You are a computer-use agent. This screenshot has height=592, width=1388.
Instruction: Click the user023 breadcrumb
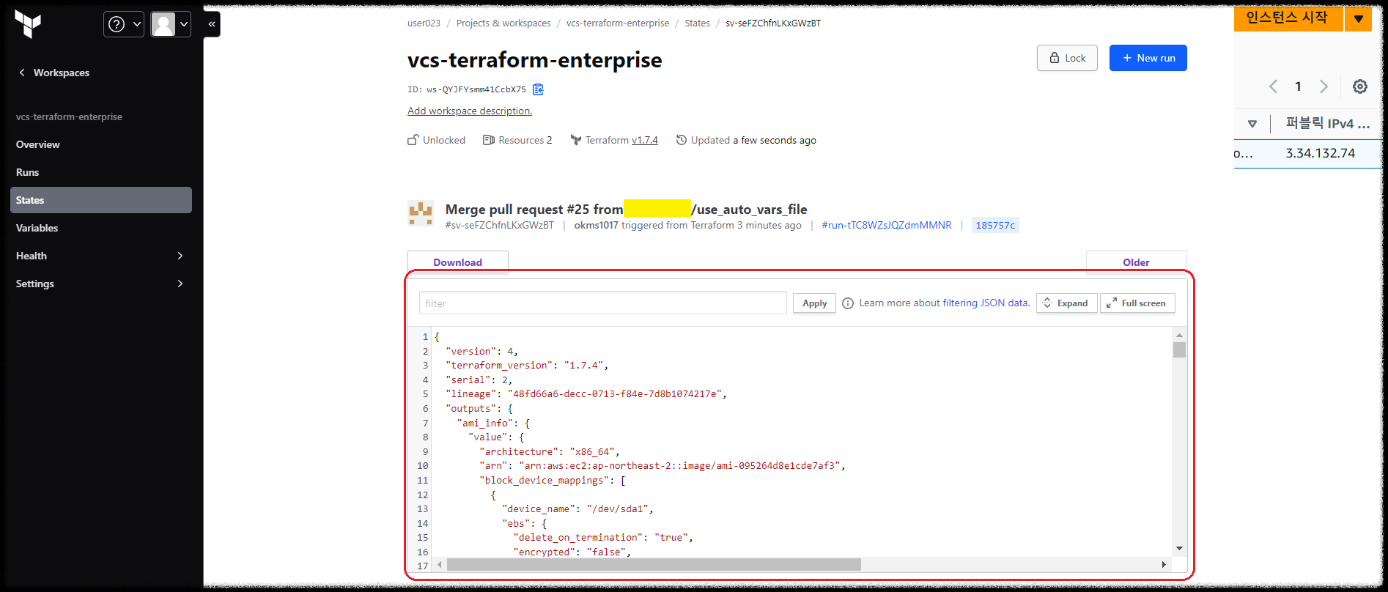(424, 23)
